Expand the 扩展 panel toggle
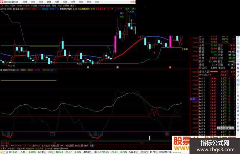240x154 pixels. click(3, 148)
